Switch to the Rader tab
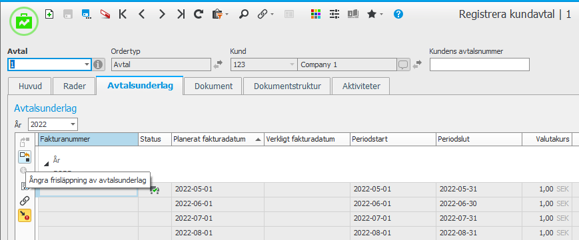This screenshot has width=579, height=240. click(74, 86)
